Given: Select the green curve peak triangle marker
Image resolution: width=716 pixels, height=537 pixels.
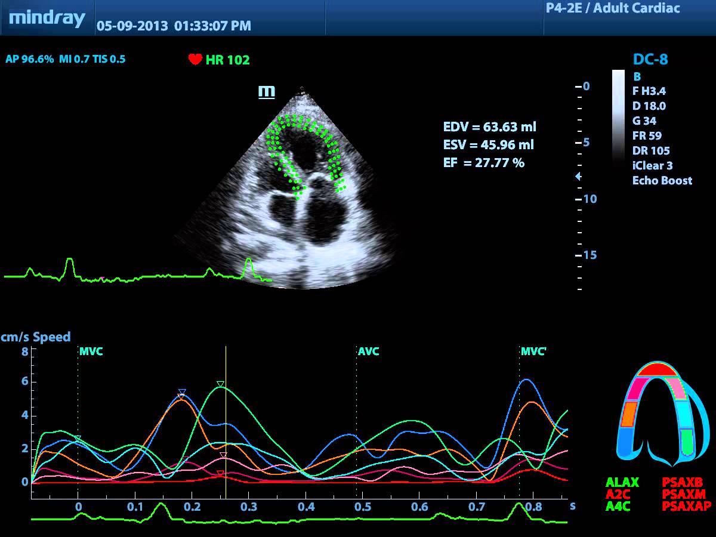Looking at the screenshot, I should point(220,384).
